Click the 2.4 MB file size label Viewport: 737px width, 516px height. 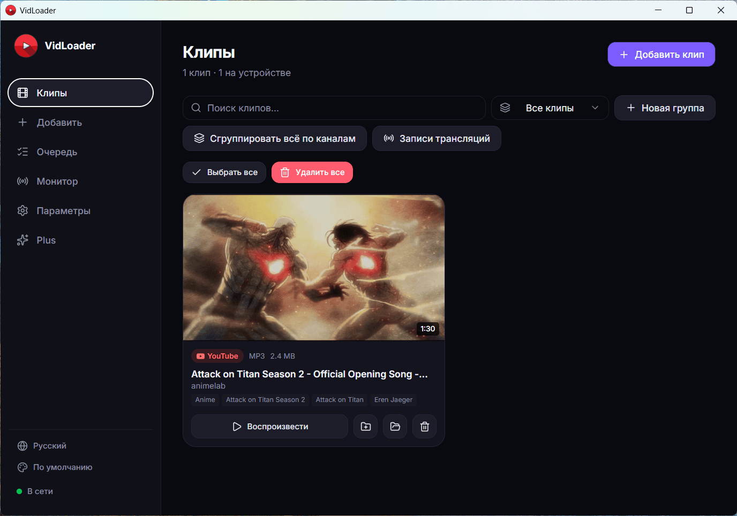[283, 356]
